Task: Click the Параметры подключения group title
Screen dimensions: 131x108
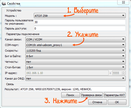Action: [23, 34]
